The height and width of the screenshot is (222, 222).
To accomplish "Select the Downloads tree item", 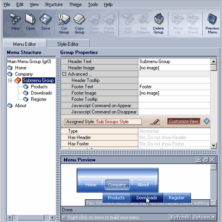I will click(41, 93).
